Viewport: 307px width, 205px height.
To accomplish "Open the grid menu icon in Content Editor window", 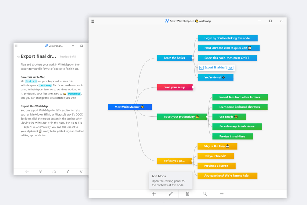I will point(17,46).
